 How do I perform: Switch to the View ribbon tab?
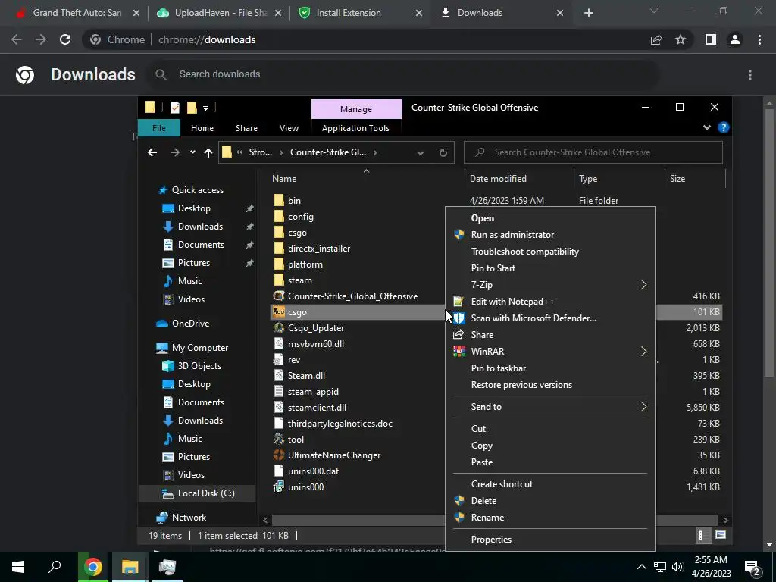[289, 128]
